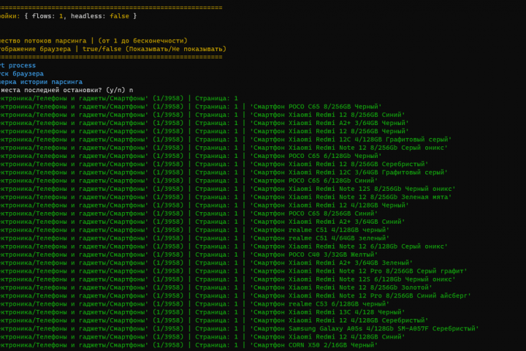Click 'Смартфон POCO C65 6/128Gb Черный'
The width and height of the screenshot is (526, 351).
click(x=316, y=156)
